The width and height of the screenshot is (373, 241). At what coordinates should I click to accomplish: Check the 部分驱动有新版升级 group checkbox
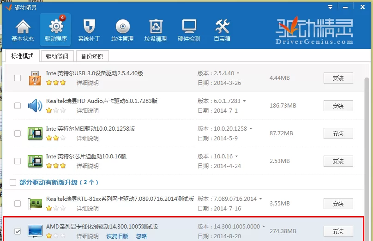click(13, 182)
